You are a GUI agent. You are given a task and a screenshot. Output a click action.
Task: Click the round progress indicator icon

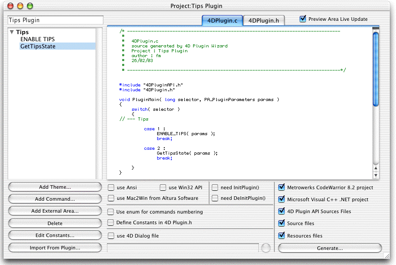[266, 248]
